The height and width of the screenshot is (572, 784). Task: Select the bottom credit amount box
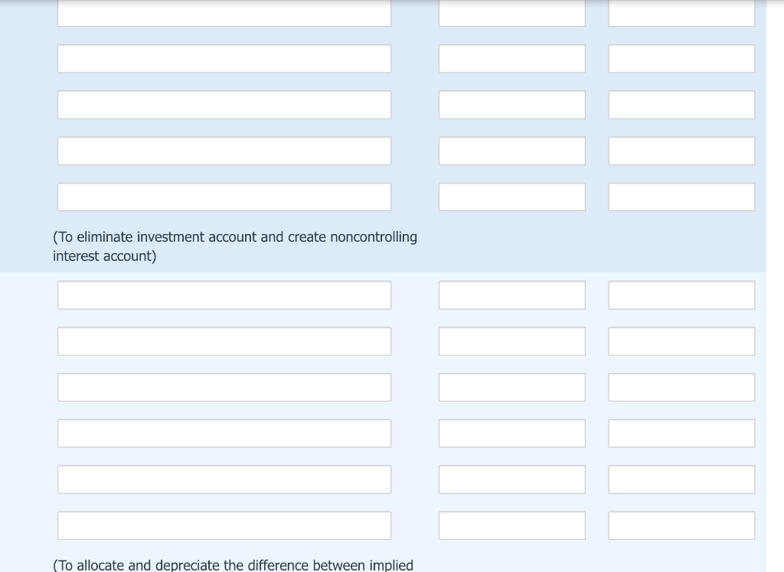(681, 525)
